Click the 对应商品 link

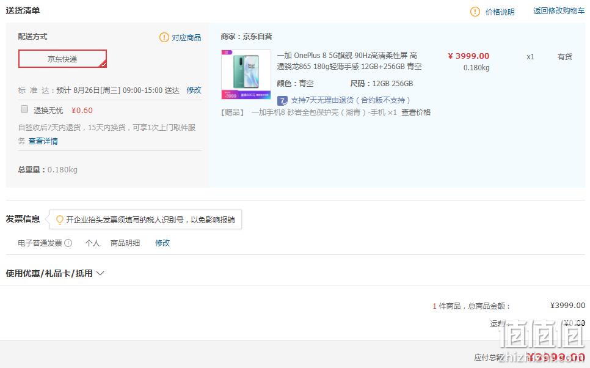186,38
